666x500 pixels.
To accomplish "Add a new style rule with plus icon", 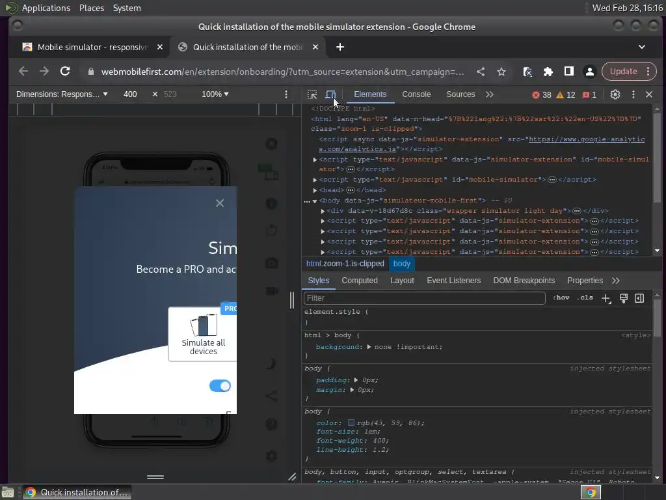I will coord(606,298).
